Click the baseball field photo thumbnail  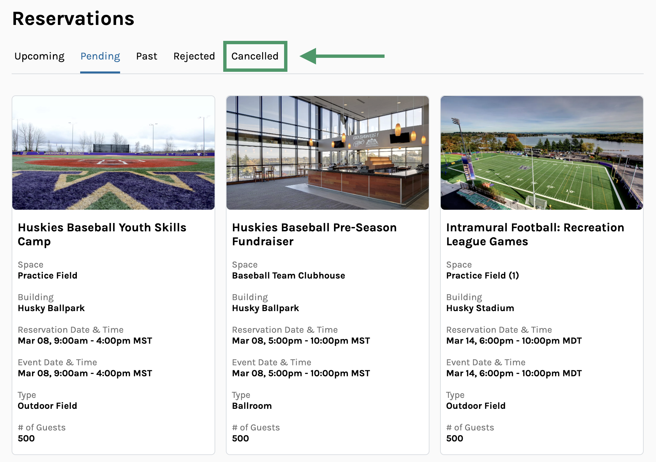coord(113,153)
